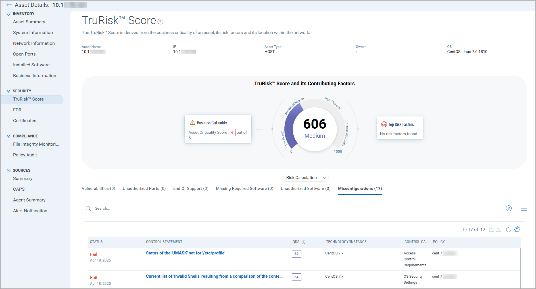
Task: Open EDR in sidebar
Action: point(17,110)
